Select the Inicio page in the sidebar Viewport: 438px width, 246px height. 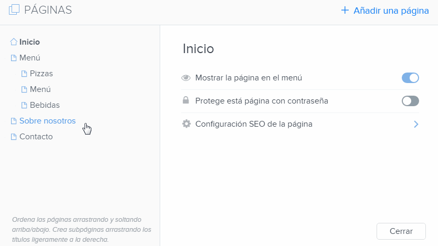click(30, 42)
